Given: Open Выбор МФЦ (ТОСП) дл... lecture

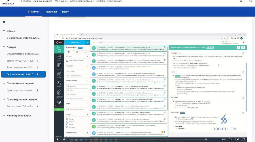Looking at the screenshot, I should (x=20, y=61).
